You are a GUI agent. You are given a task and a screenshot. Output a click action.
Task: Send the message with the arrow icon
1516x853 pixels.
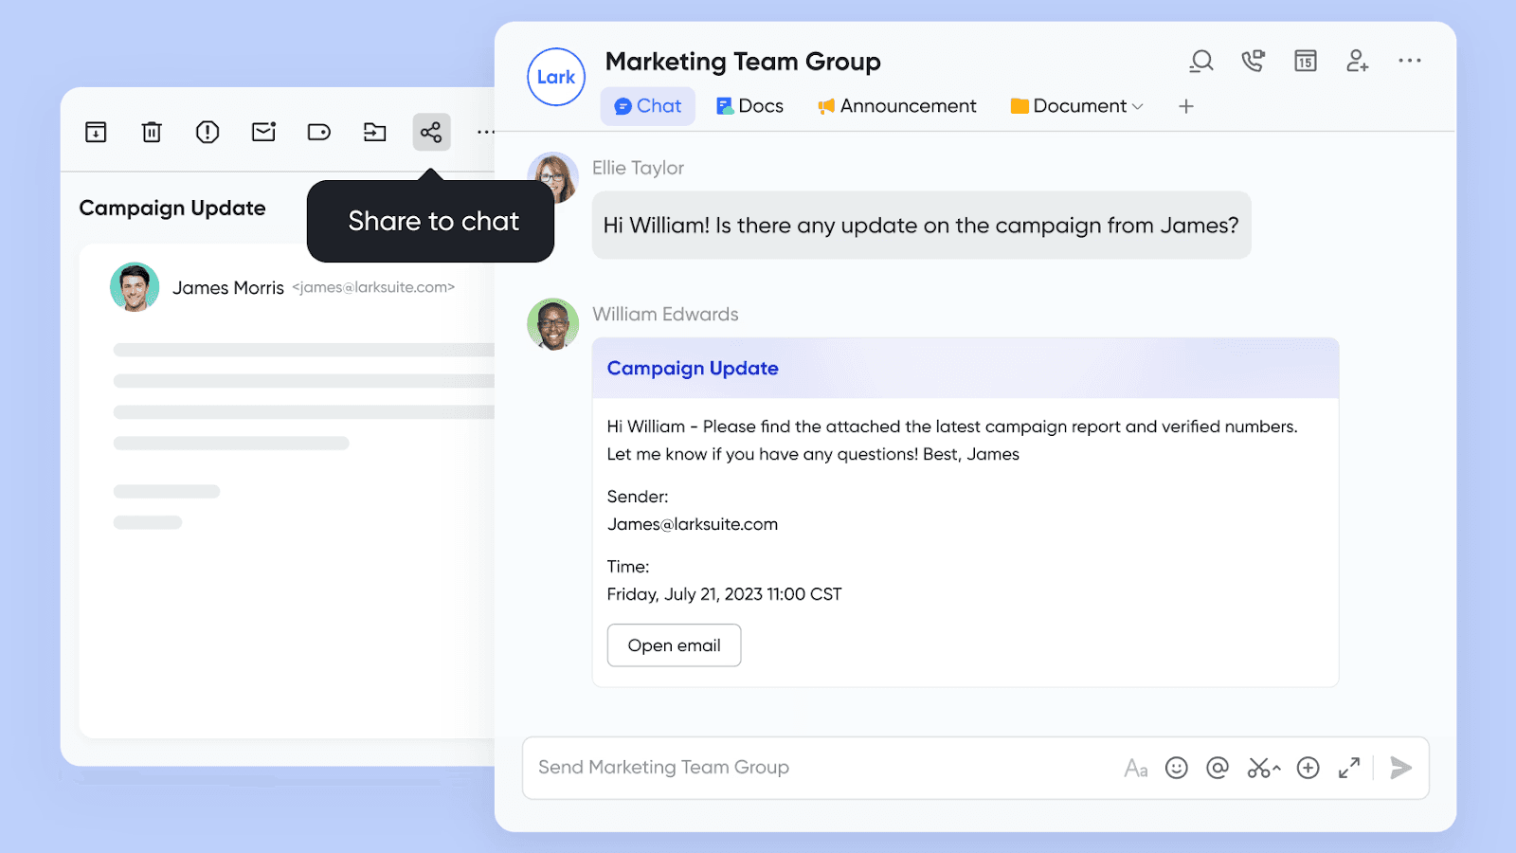[1400, 768]
